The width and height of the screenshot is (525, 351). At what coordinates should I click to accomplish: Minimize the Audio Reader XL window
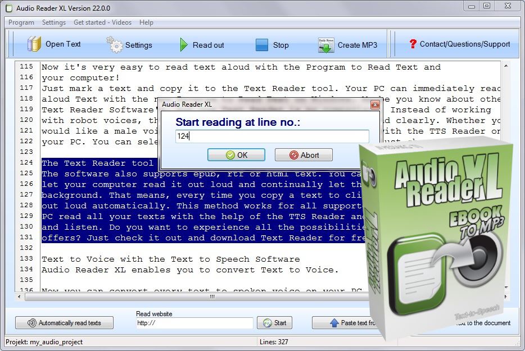472,6
